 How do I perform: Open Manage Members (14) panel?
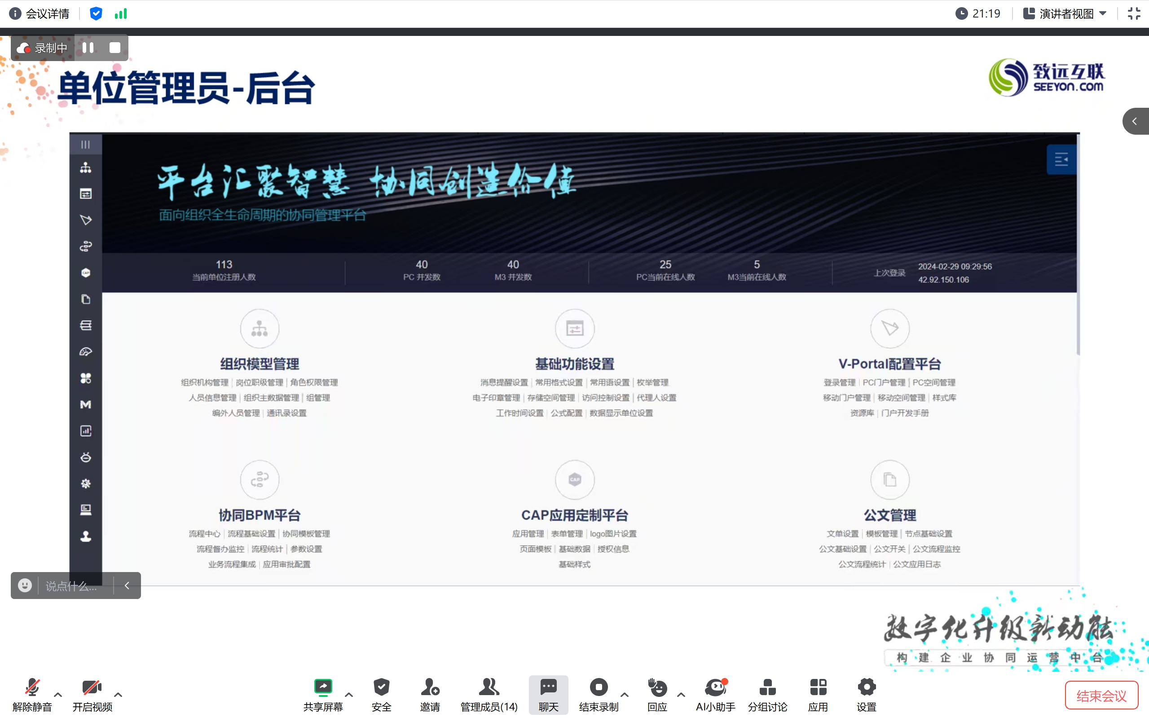489,687
